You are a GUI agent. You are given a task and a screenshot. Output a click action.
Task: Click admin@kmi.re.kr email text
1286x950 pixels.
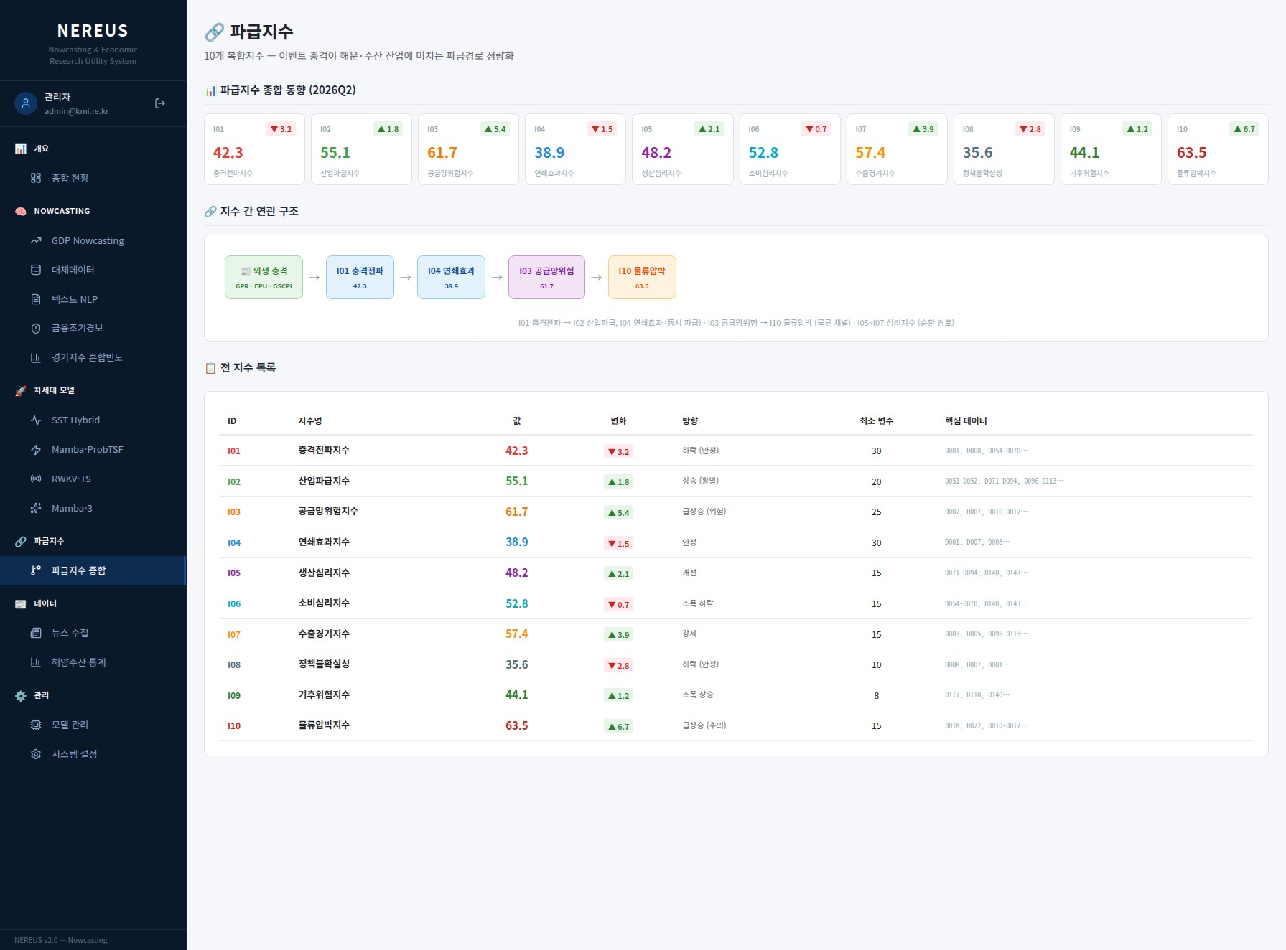pos(76,111)
